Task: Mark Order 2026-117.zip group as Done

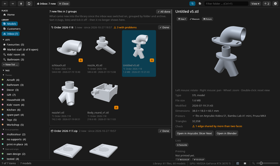Action: pyautogui.click(x=164, y=131)
